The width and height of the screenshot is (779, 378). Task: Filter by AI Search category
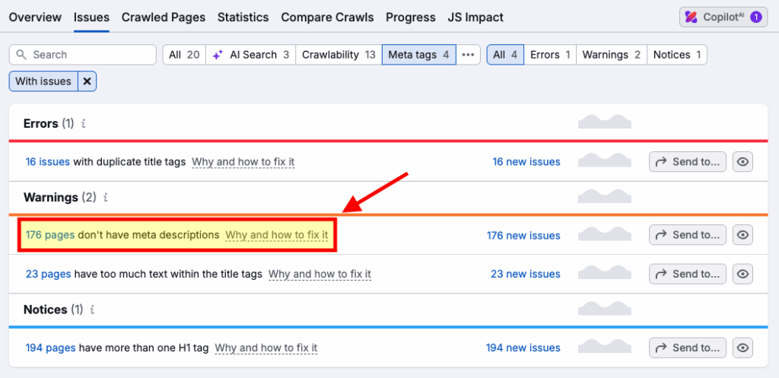tap(250, 55)
